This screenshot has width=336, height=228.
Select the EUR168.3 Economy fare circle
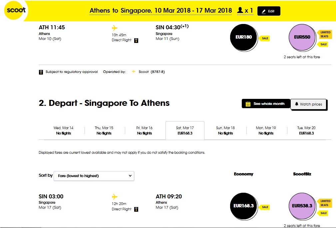(x=243, y=206)
